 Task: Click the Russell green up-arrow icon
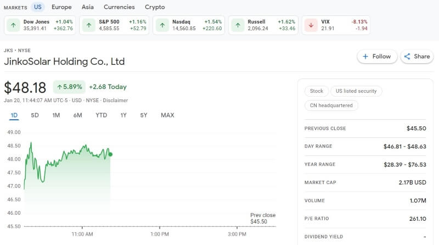pos(238,25)
